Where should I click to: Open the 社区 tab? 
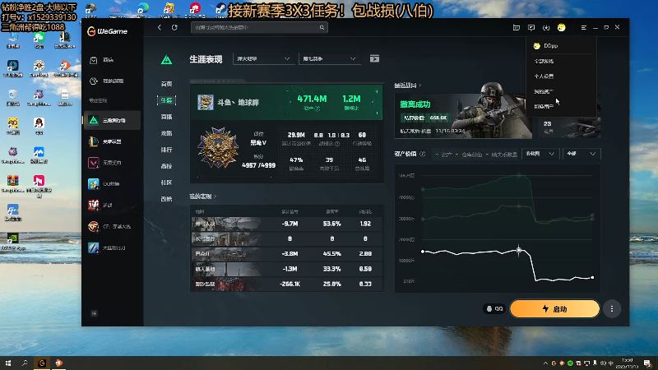167,183
